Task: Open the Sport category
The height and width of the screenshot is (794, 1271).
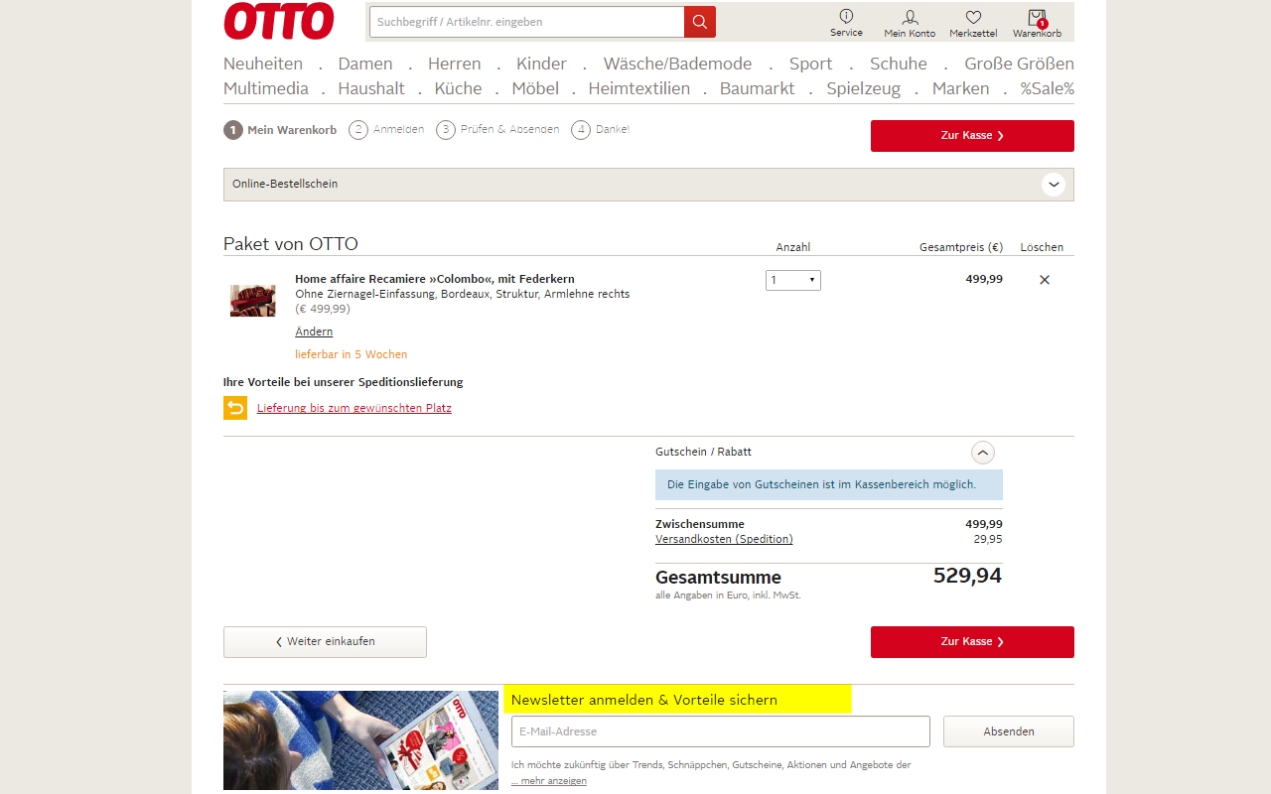Action: [810, 64]
